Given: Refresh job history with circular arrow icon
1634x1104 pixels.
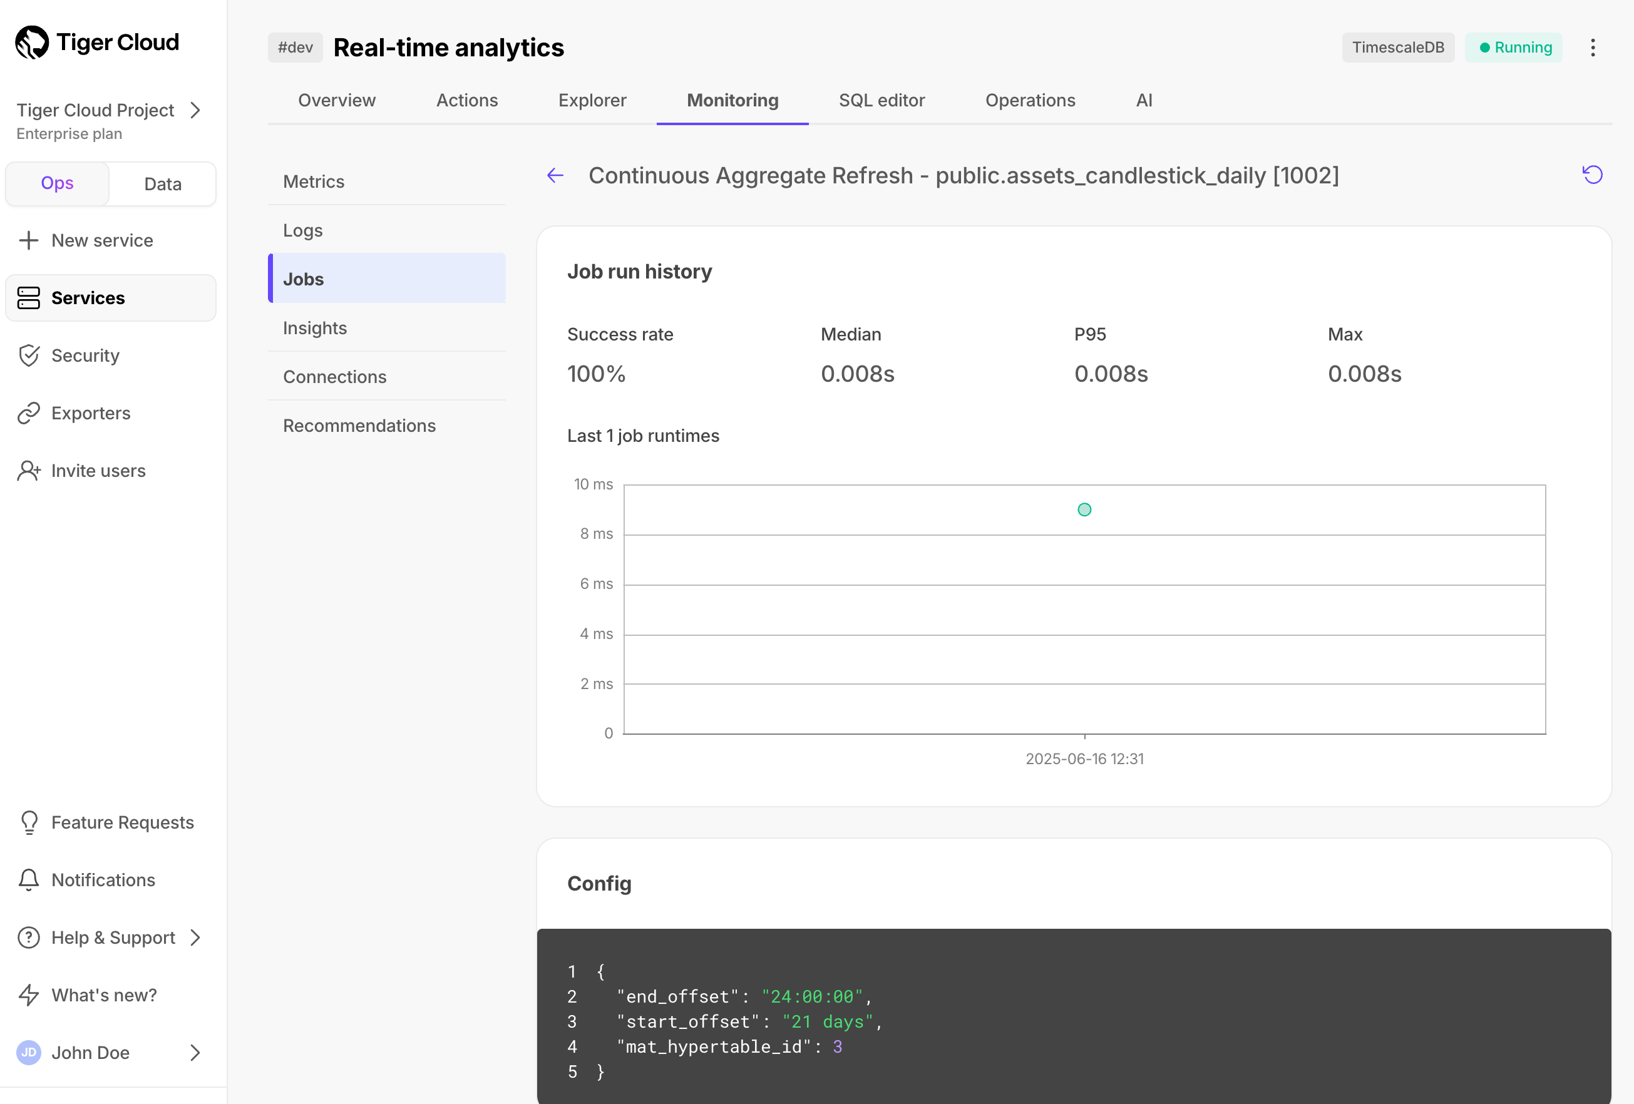Looking at the screenshot, I should tap(1593, 174).
